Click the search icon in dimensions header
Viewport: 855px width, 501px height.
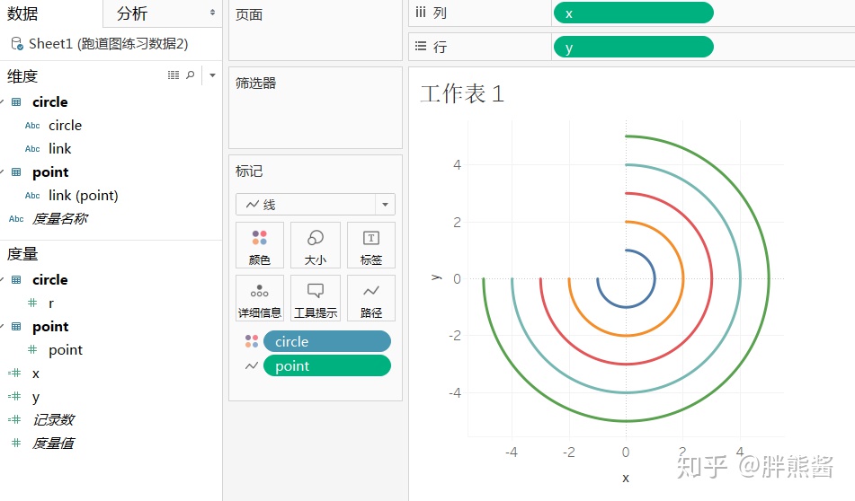click(x=190, y=75)
